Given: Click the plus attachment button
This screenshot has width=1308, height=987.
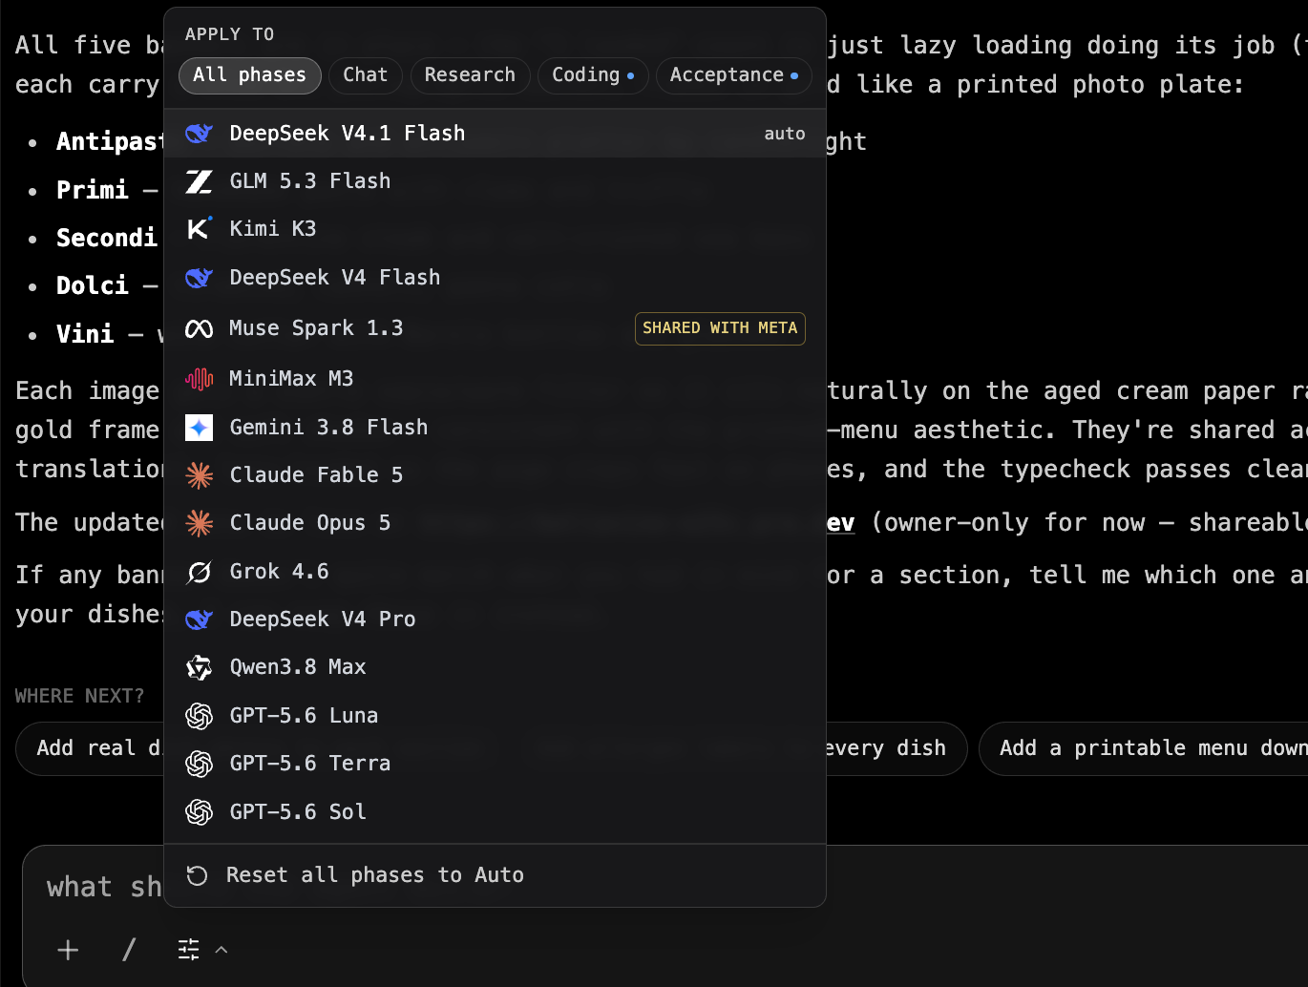Looking at the screenshot, I should click(68, 950).
